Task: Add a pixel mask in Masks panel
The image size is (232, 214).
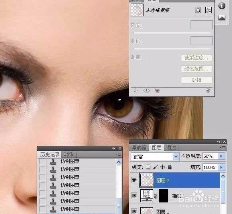Action: tap(198, 10)
